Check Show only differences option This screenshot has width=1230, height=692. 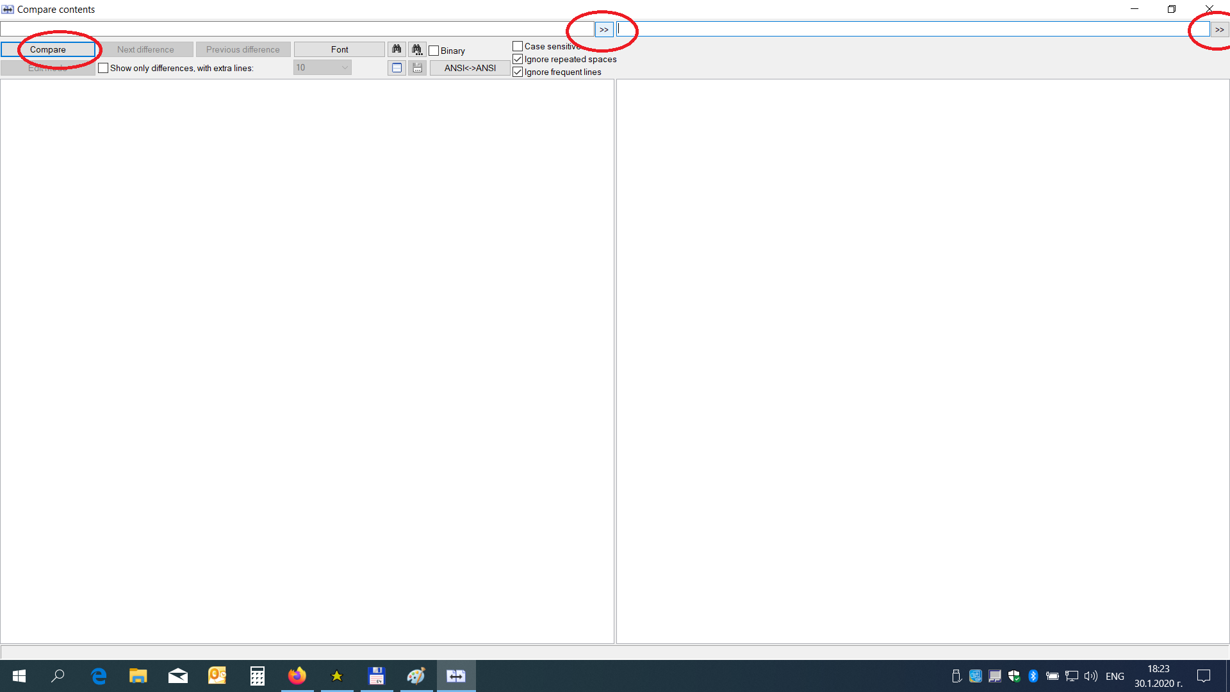click(103, 68)
